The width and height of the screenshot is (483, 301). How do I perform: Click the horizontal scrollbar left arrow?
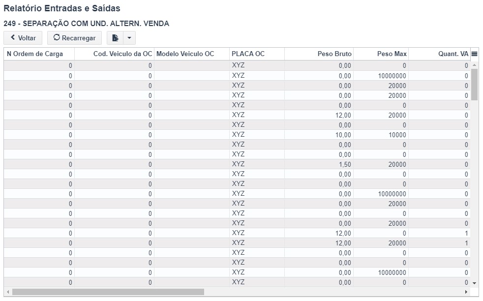pyautogui.click(x=8, y=292)
